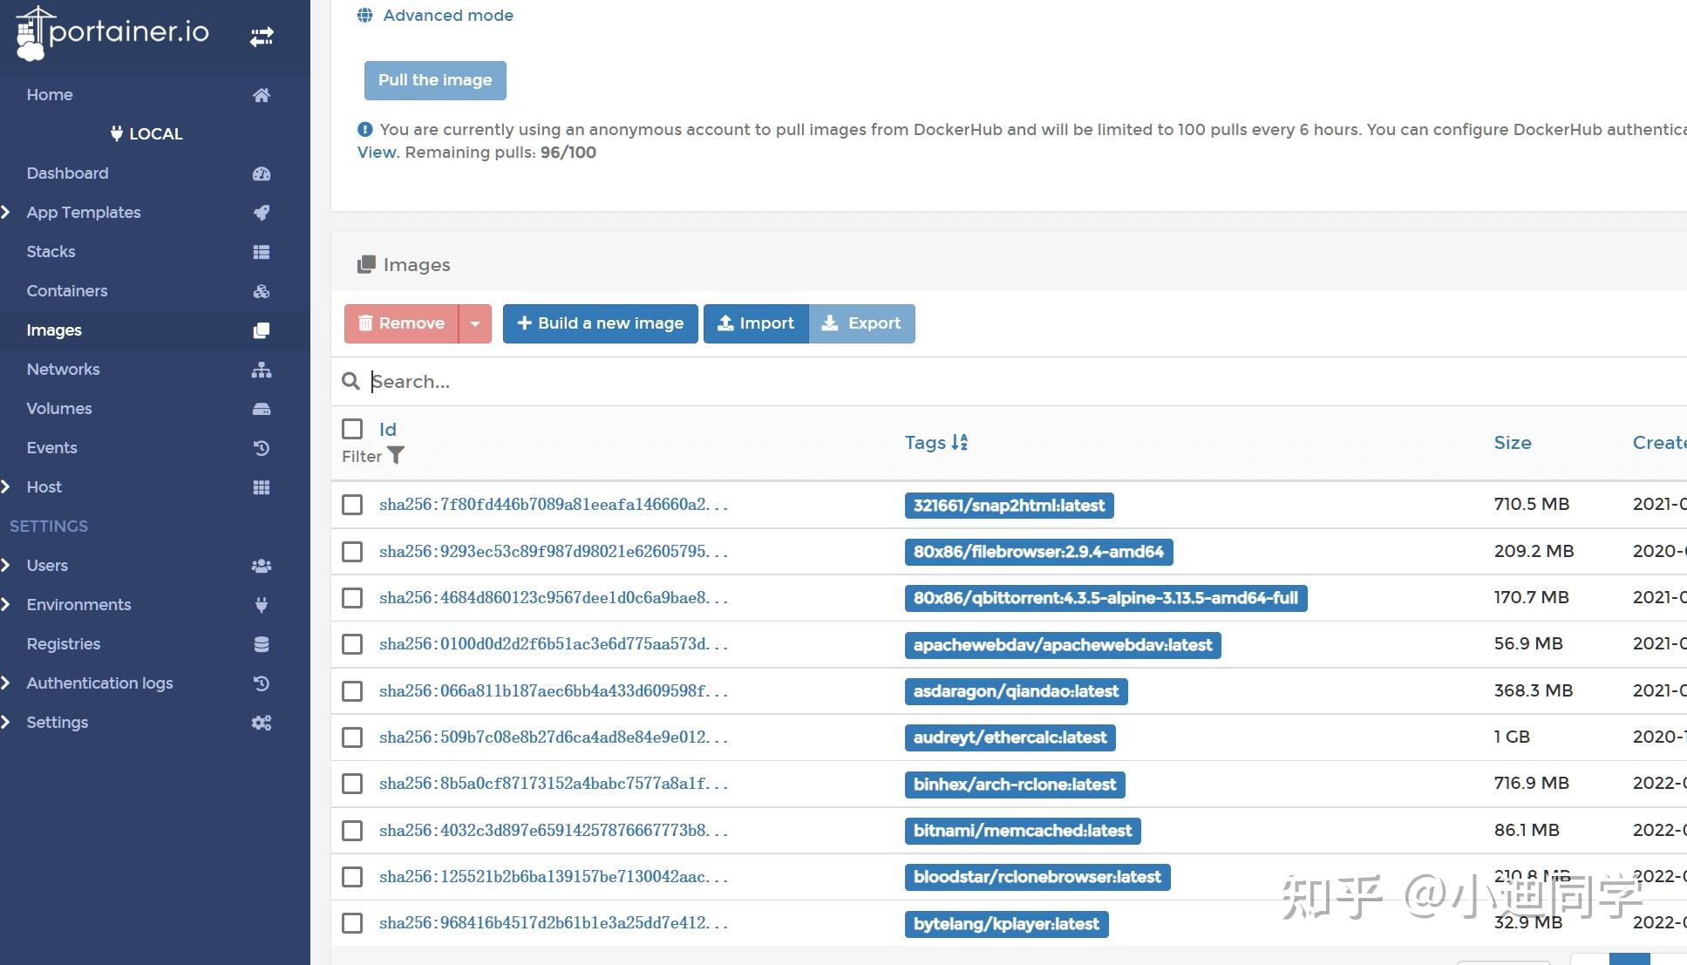
Task: Open the Remove button dropdown caret
Action: 475,323
